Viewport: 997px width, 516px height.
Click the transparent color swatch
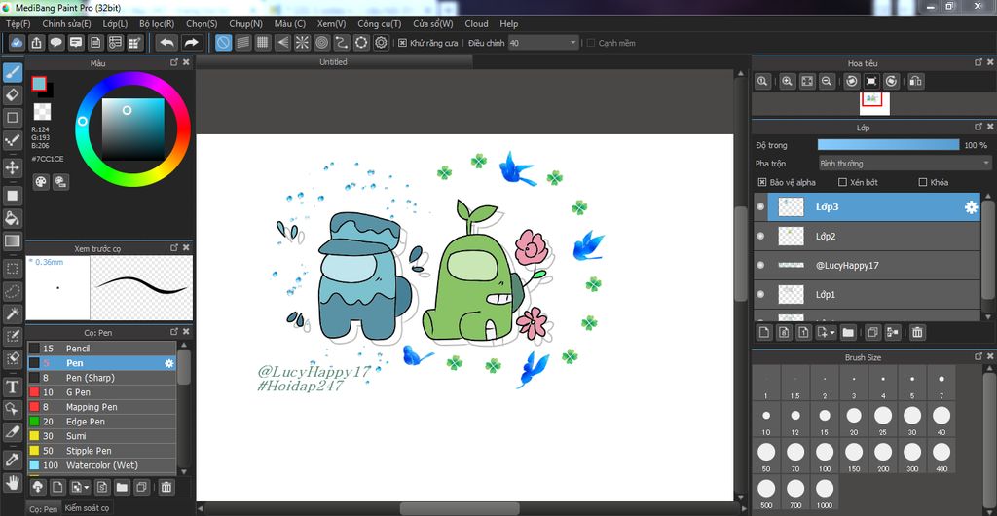click(x=41, y=112)
